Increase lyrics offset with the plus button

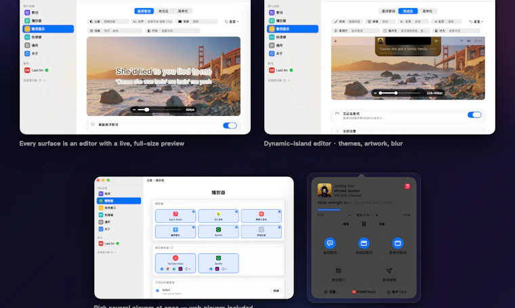pos(377,215)
